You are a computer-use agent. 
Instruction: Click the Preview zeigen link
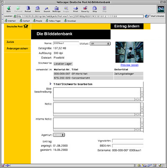(130, 65)
